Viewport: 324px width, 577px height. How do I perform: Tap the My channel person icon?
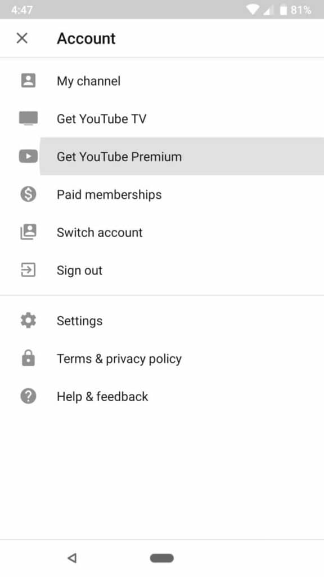pyautogui.click(x=28, y=81)
